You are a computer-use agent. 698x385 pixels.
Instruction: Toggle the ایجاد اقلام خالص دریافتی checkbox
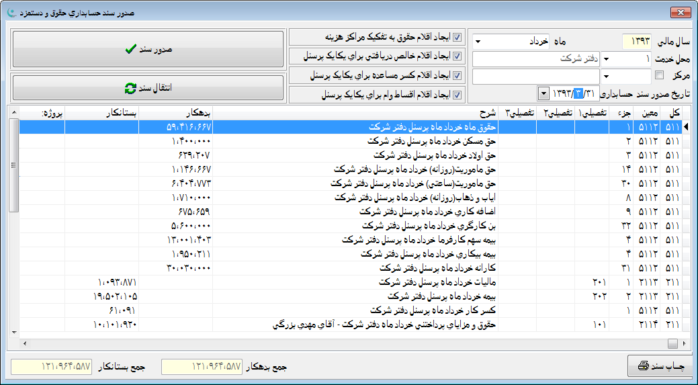(x=457, y=56)
